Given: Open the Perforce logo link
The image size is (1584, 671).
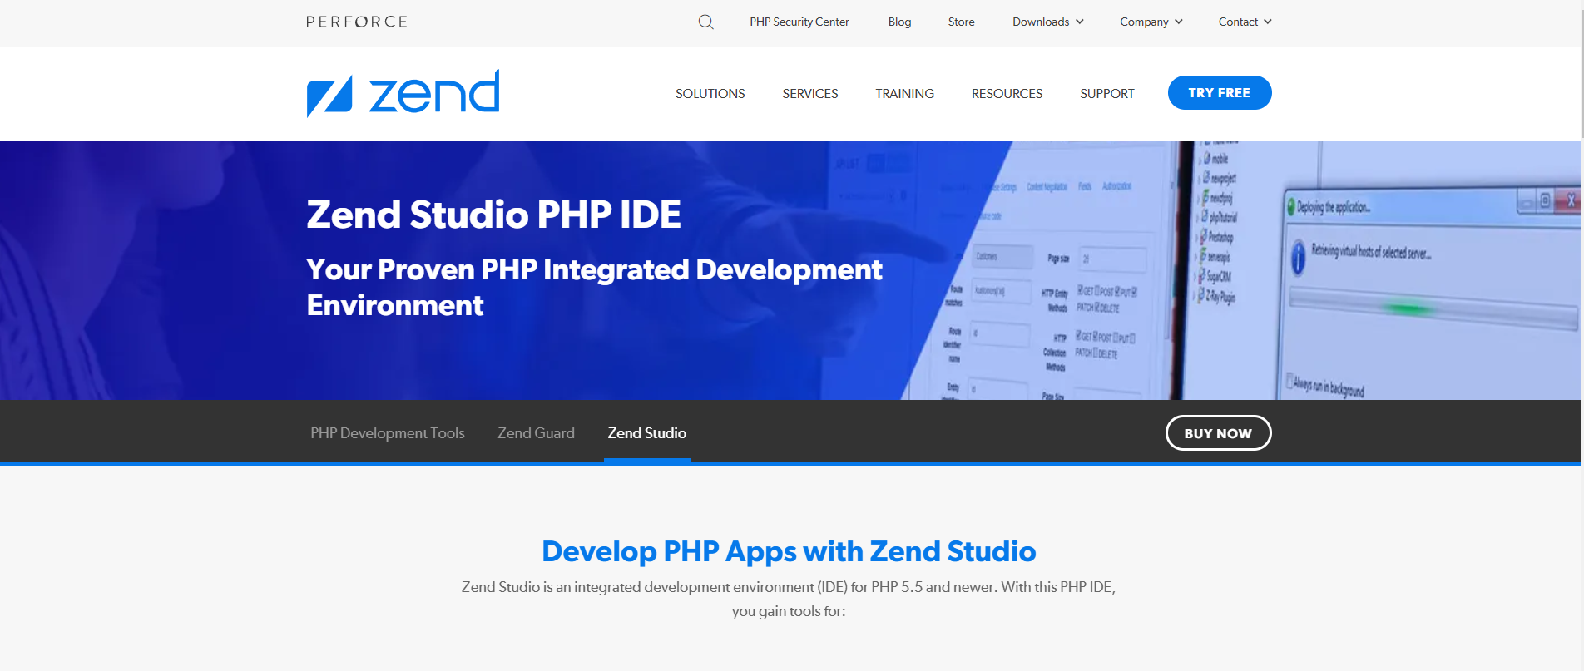Looking at the screenshot, I should point(357,22).
